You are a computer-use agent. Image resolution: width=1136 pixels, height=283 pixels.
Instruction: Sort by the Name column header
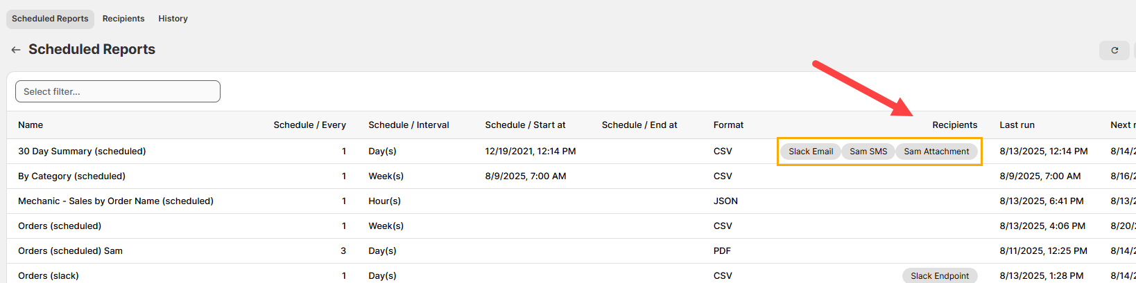31,125
